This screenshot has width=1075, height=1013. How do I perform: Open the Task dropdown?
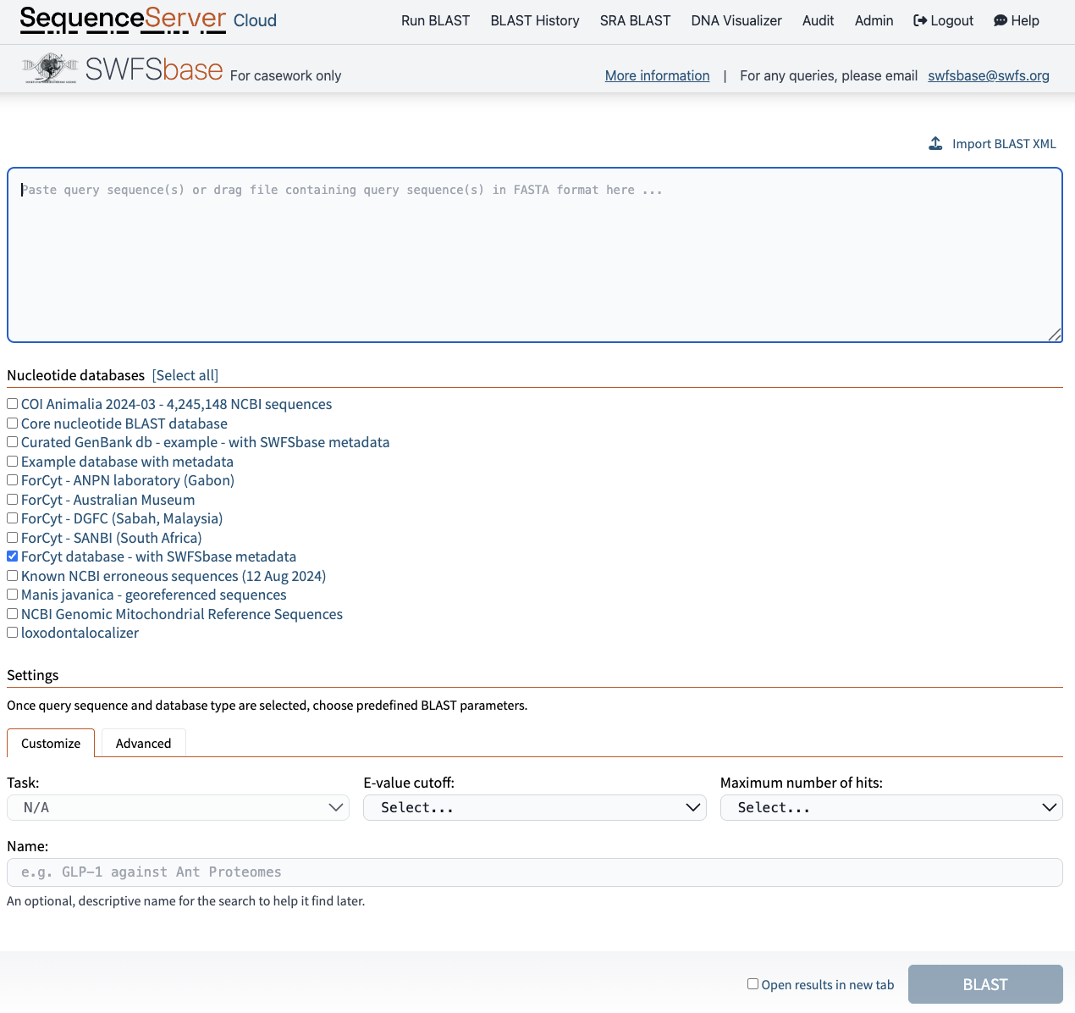[x=178, y=808]
